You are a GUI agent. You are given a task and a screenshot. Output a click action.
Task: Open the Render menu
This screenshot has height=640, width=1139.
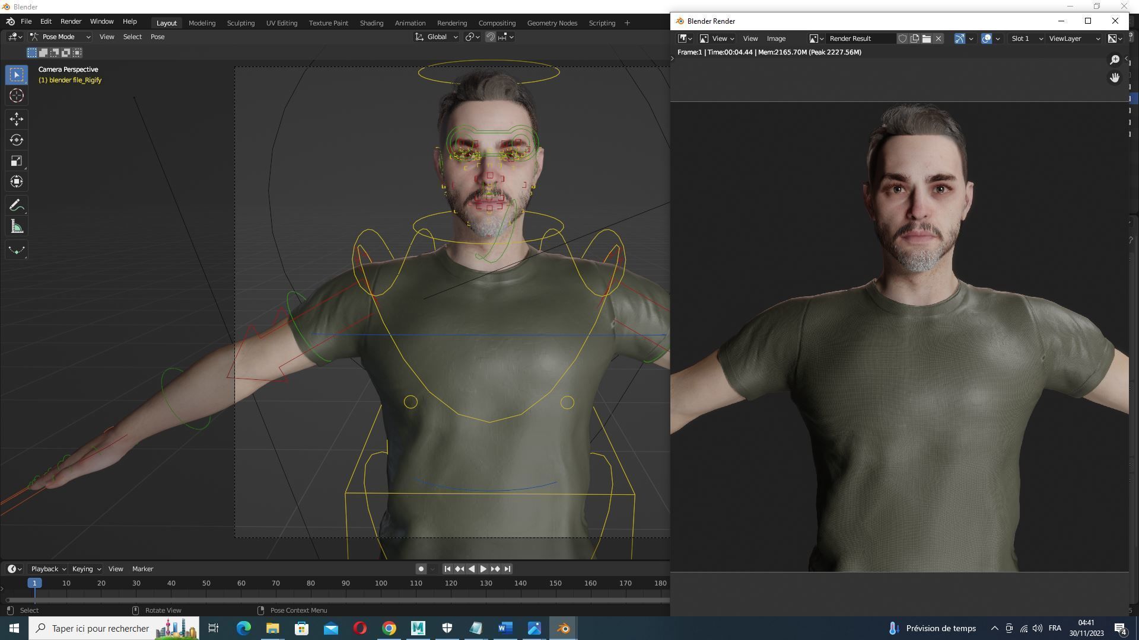coord(71,21)
